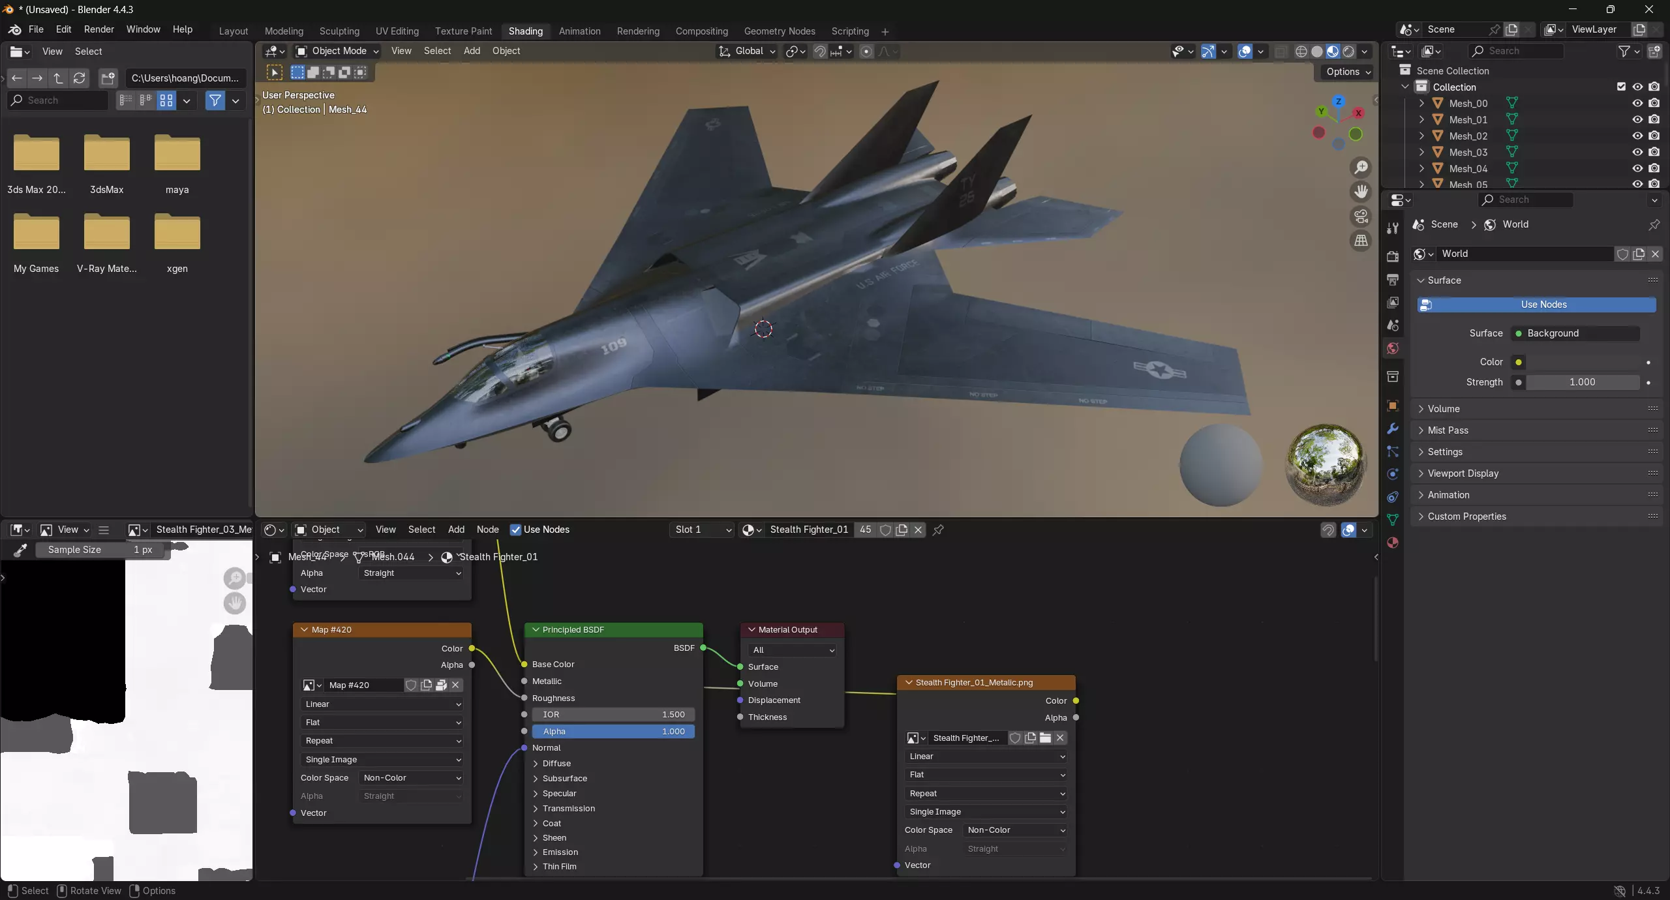Switch perspective/orthographic view grid icon

point(1361,241)
